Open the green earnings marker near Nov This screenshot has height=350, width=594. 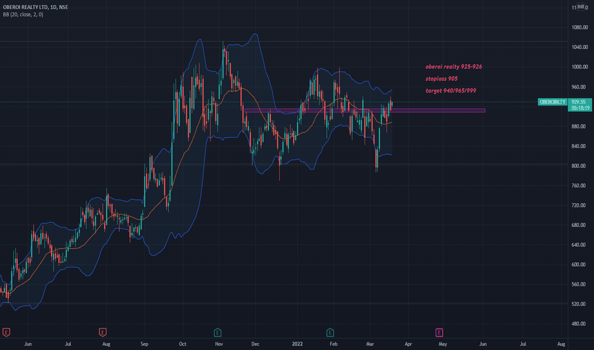coord(217,333)
